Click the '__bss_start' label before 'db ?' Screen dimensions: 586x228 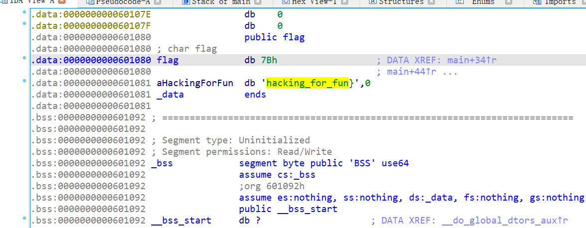[x=181, y=221]
